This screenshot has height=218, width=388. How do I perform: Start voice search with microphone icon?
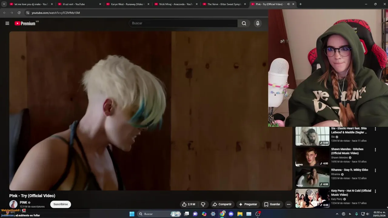[258, 23]
